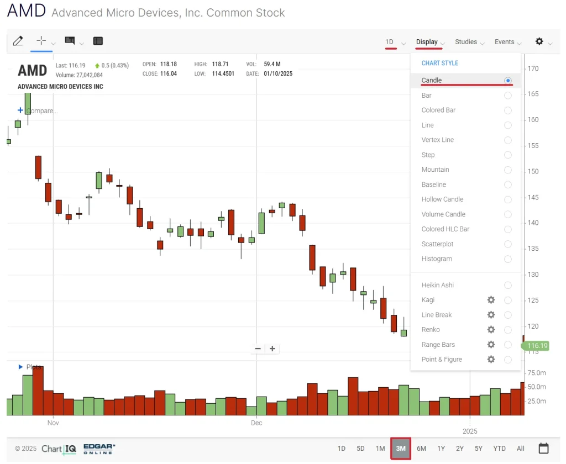Image resolution: width=566 pixels, height=464 pixels.
Task: Open Point & Figure settings gear
Action: (x=491, y=360)
